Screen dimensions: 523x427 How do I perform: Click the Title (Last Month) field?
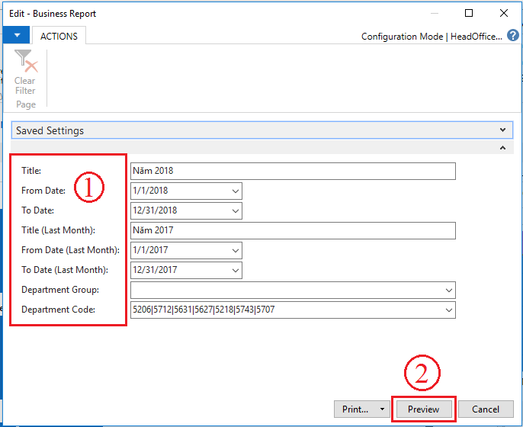tap(293, 230)
